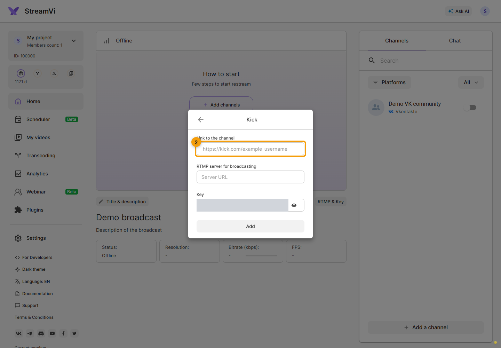Click the back arrow in the Kick dialog
501x348 pixels.
[201, 120]
